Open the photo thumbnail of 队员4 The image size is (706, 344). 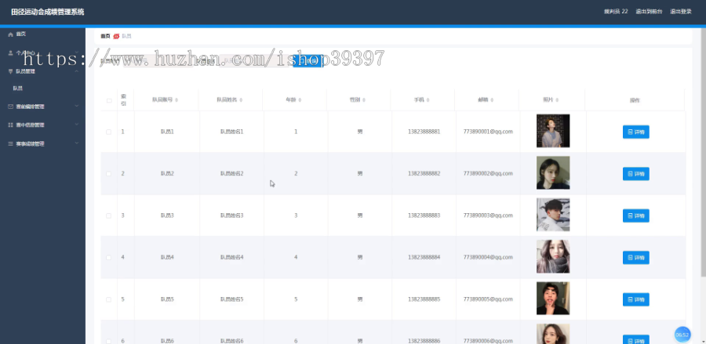click(x=553, y=257)
